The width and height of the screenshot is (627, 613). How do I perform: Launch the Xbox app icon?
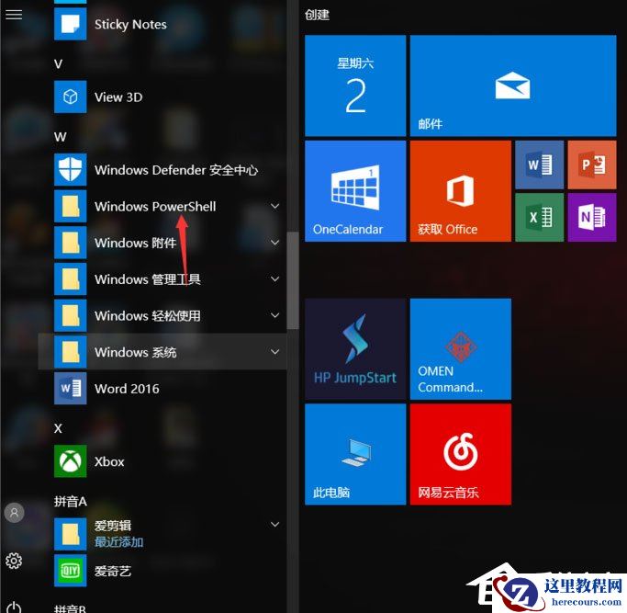(71, 461)
